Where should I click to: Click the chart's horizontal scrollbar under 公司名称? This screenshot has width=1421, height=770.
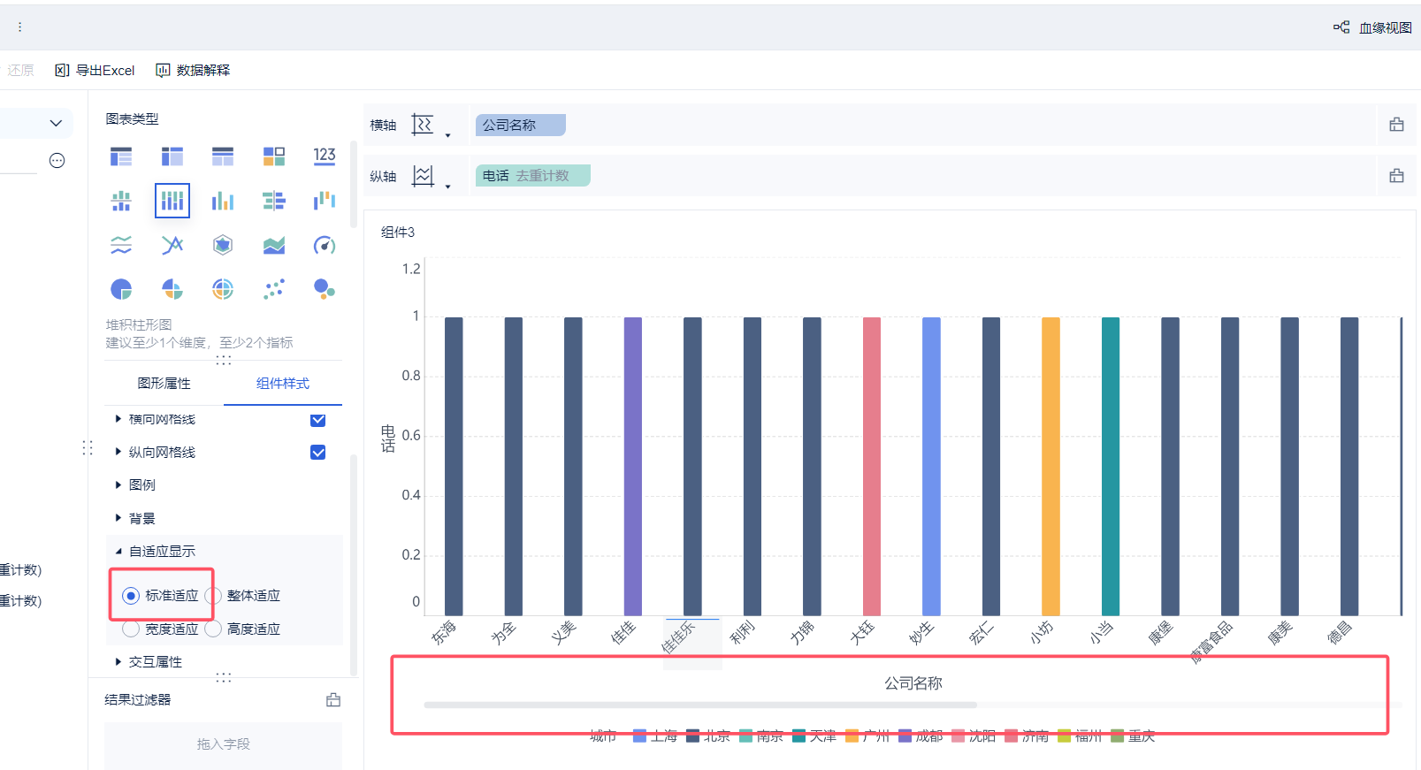pyautogui.click(x=699, y=705)
